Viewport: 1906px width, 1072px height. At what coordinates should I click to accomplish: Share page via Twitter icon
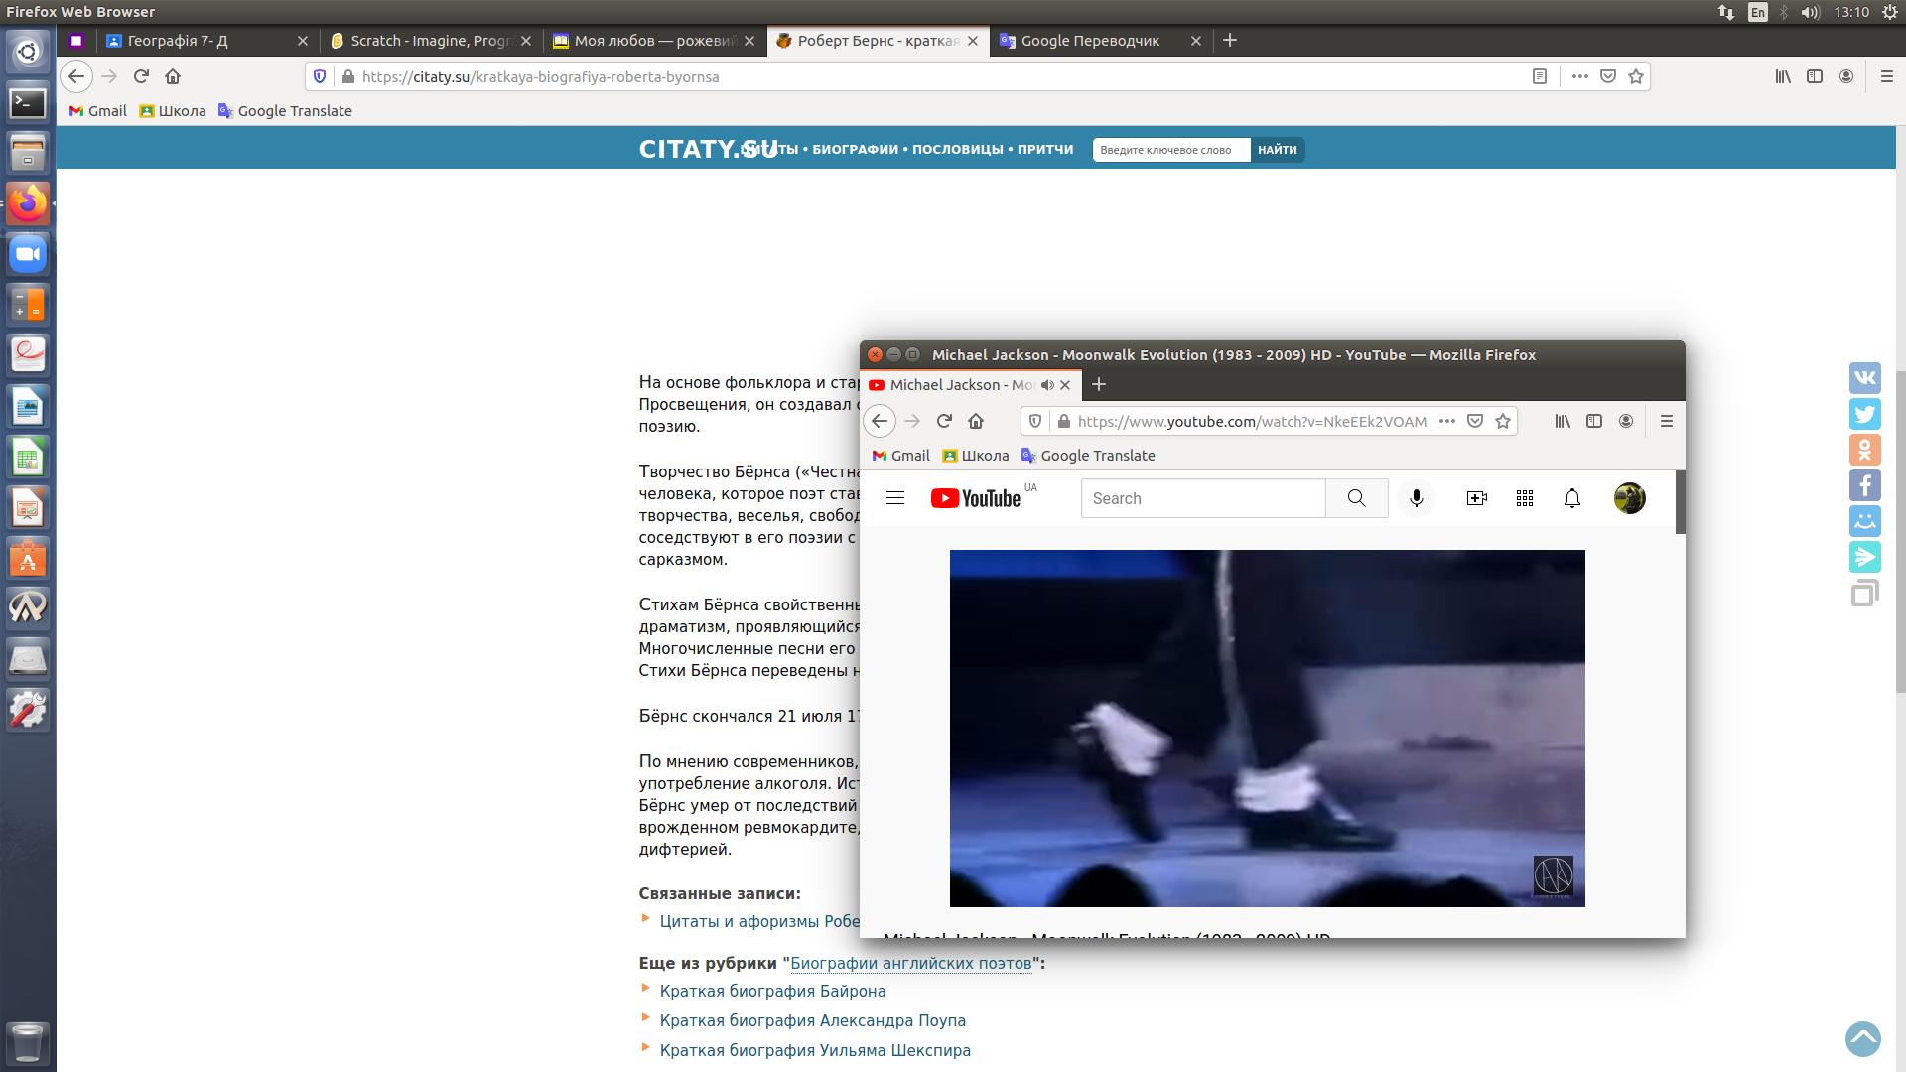1864,414
